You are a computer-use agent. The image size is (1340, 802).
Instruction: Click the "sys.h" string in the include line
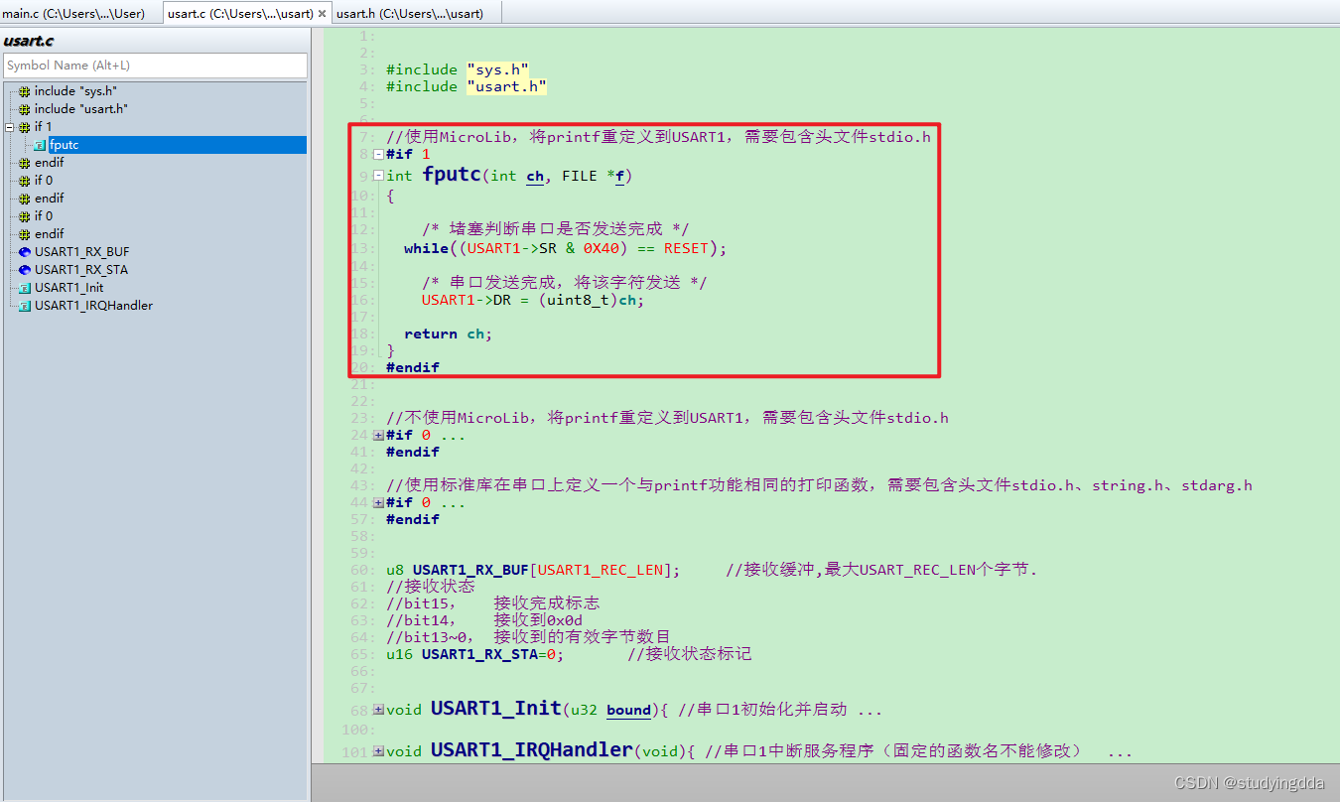tap(497, 69)
